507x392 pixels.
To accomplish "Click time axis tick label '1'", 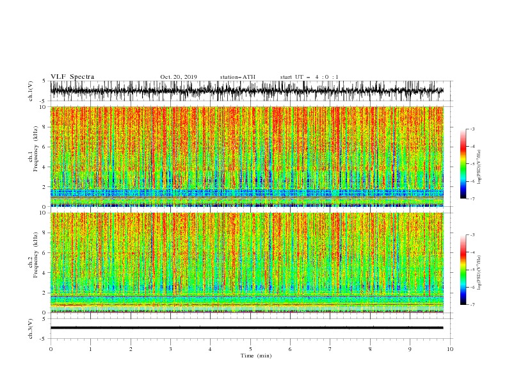I will pyautogui.click(x=90, y=349).
